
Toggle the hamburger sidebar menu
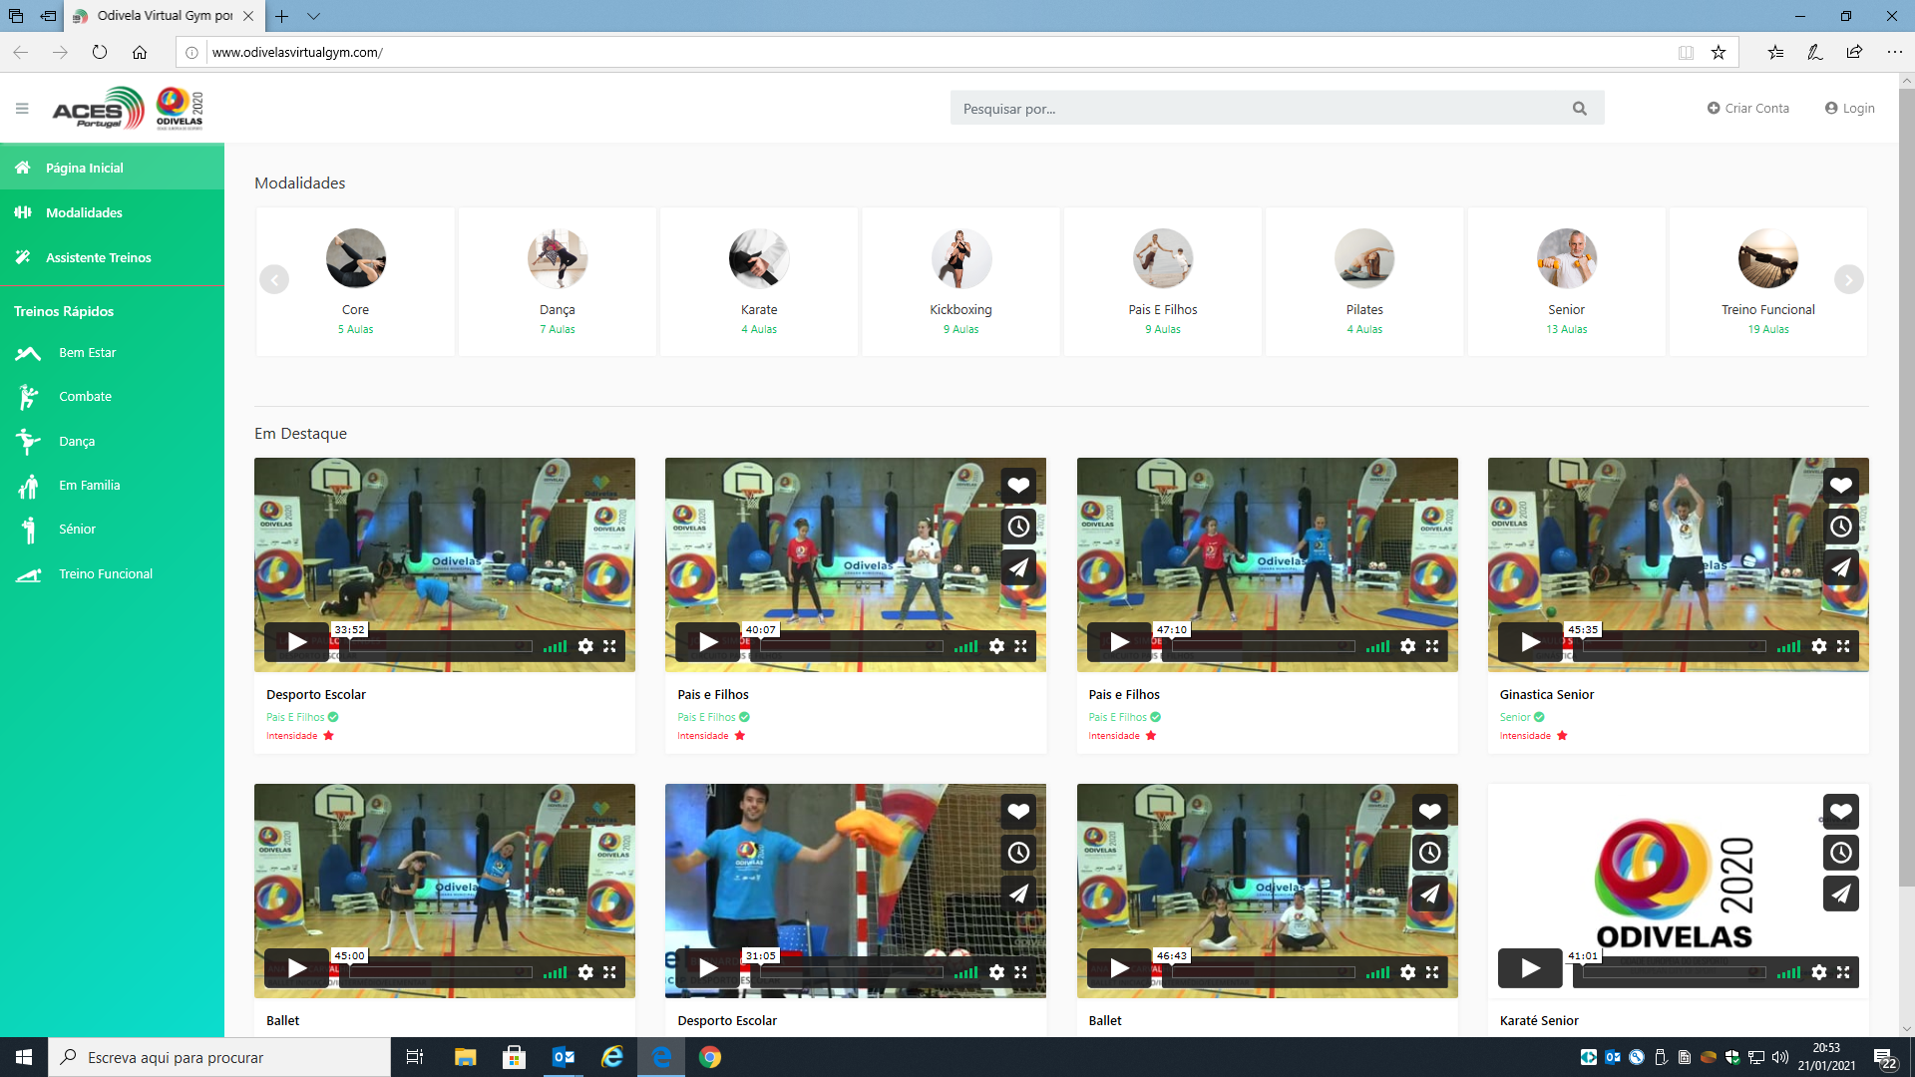(22, 109)
